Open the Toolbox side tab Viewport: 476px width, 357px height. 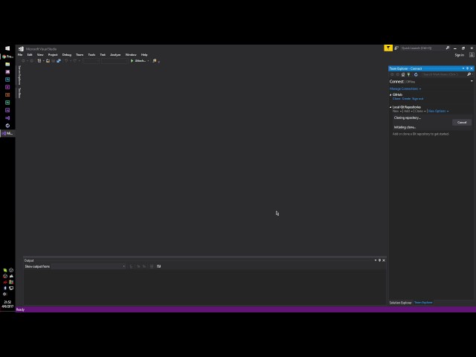(x=19, y=93)
